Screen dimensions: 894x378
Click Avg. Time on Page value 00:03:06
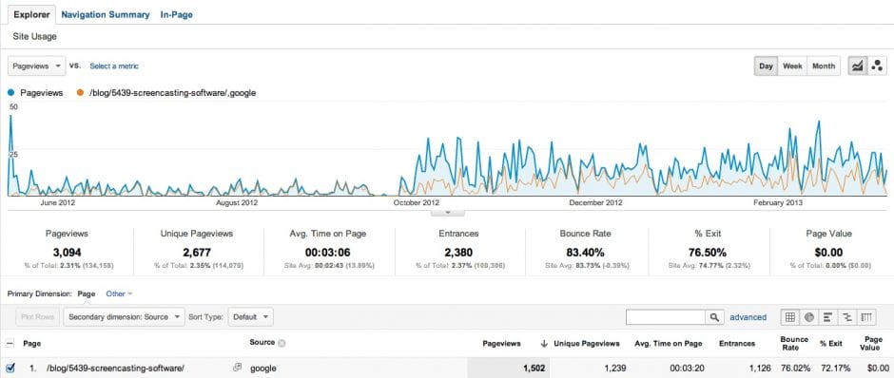click(x=327, y=253)
